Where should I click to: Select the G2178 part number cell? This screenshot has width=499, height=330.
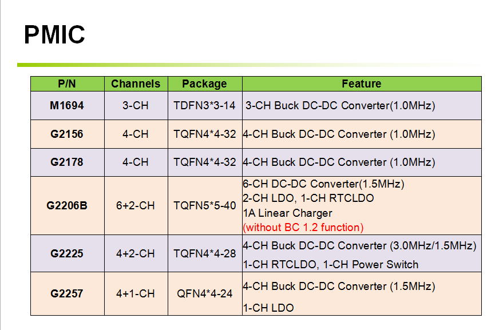pyautogui.click(x=67, y=162)
